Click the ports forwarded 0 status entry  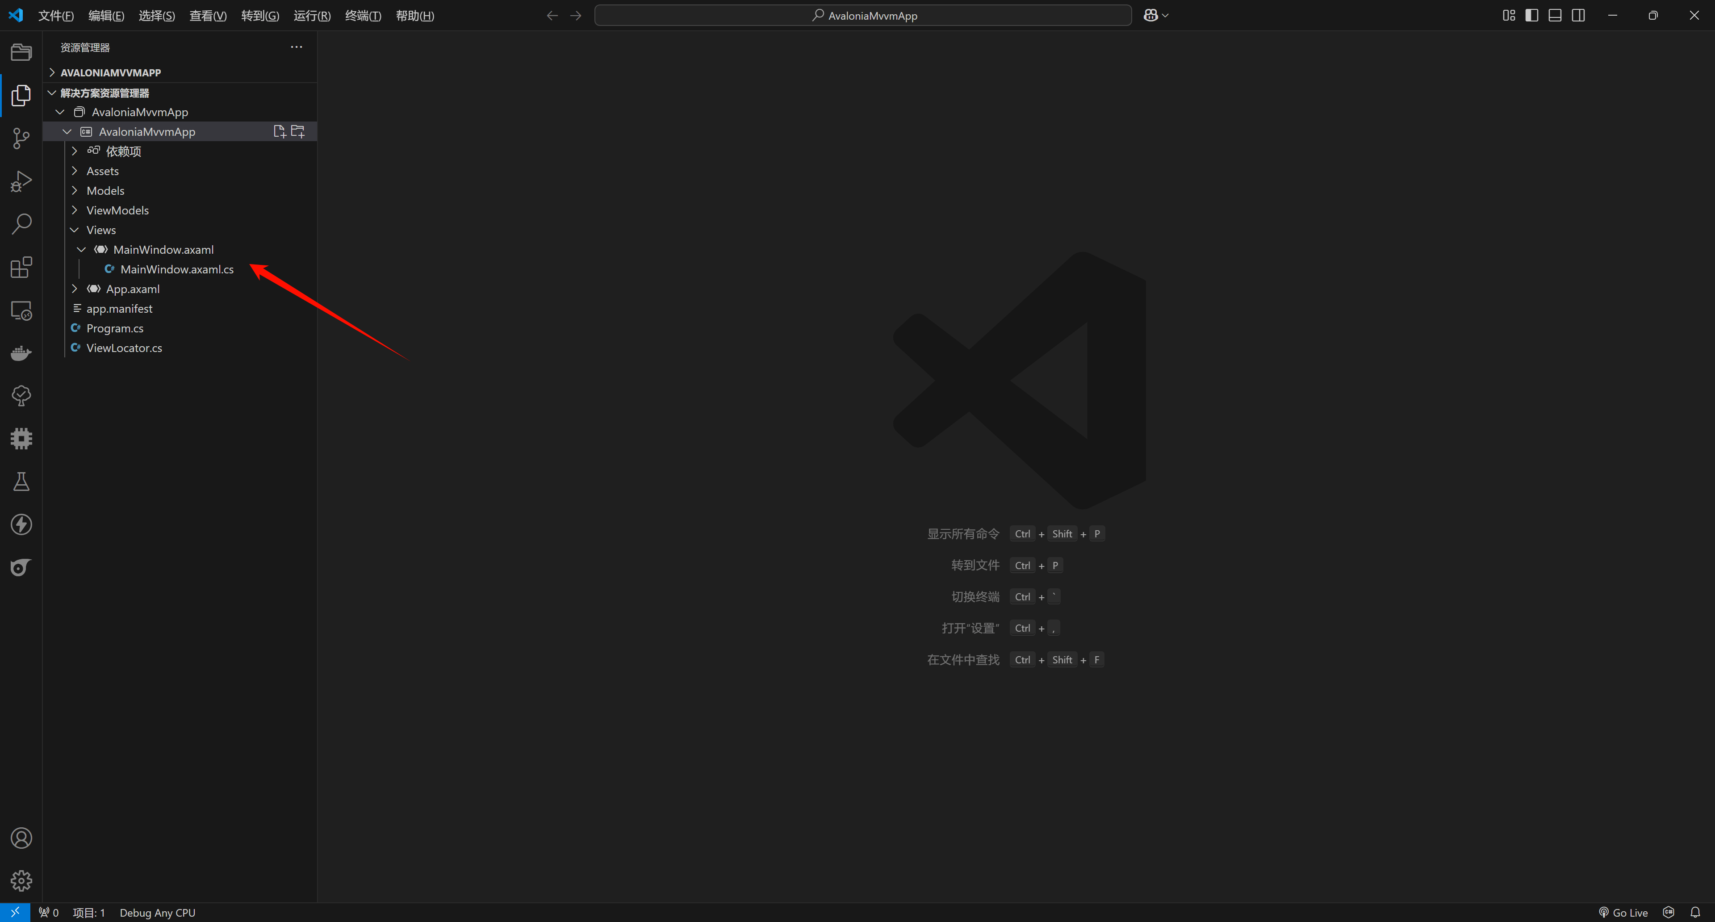49,913
